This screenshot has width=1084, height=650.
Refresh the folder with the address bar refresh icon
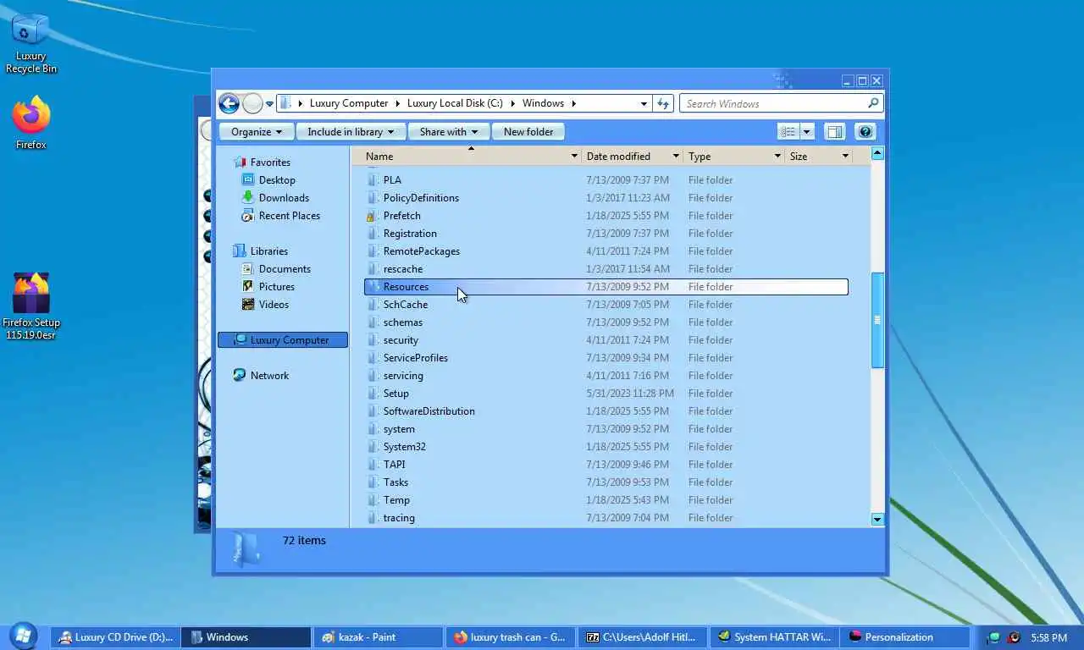point(664,103)
